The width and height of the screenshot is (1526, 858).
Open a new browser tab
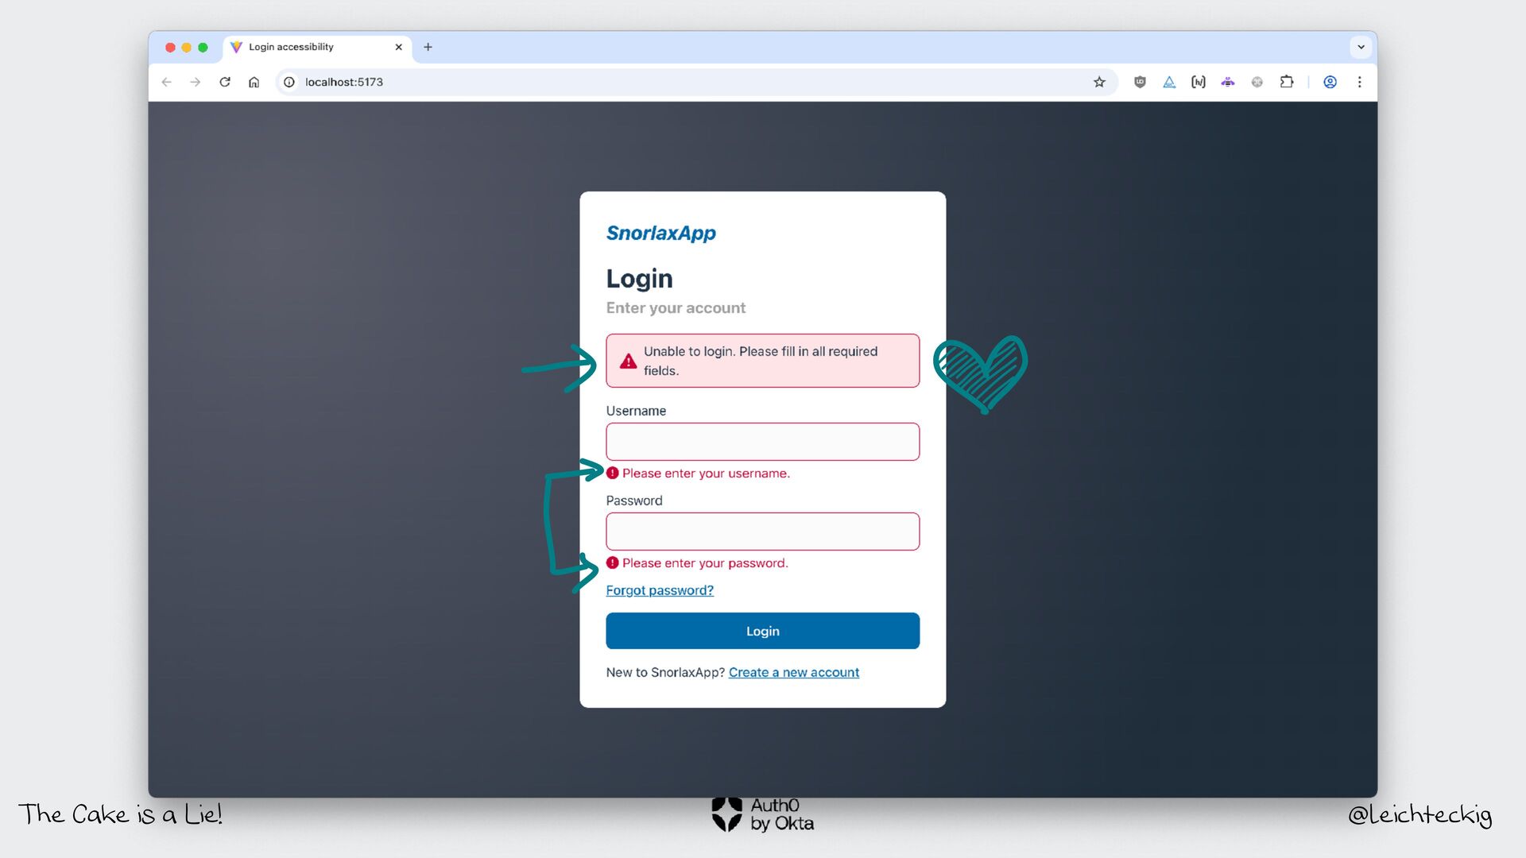tap(428, 47)
